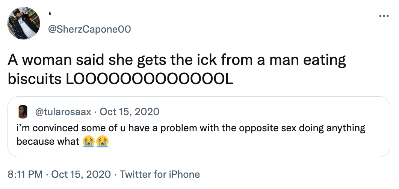Click the footer Oct 15, 2020 date
The width and height of the screenshot is (399, 189).
81,174
